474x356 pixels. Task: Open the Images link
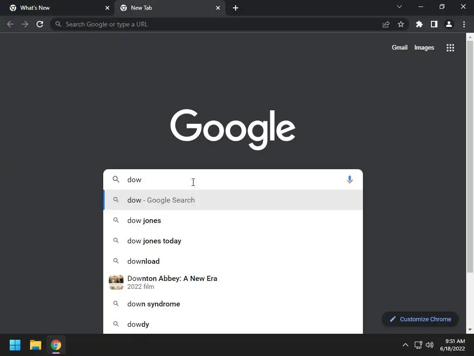pyautogui.click(x=424, y=48)
